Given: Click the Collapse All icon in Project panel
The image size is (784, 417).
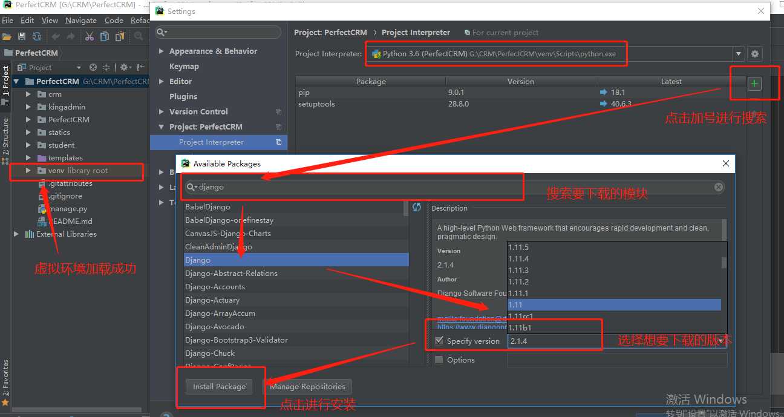Looking at the screenshot, I should (x=106, y=67).
